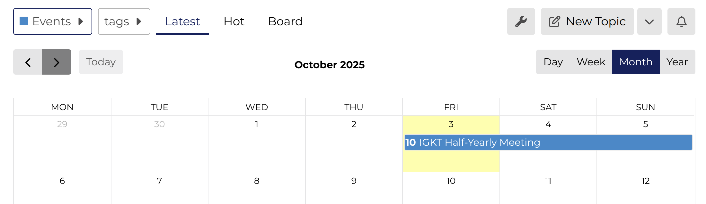Click the New Topic button
Image resolution: width=706 pixels, height=204 pixels.
(587, 21)
